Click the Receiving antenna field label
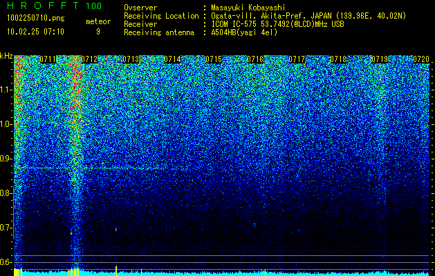The height and width of the screenshot is (276, 435). coord(159,32)
